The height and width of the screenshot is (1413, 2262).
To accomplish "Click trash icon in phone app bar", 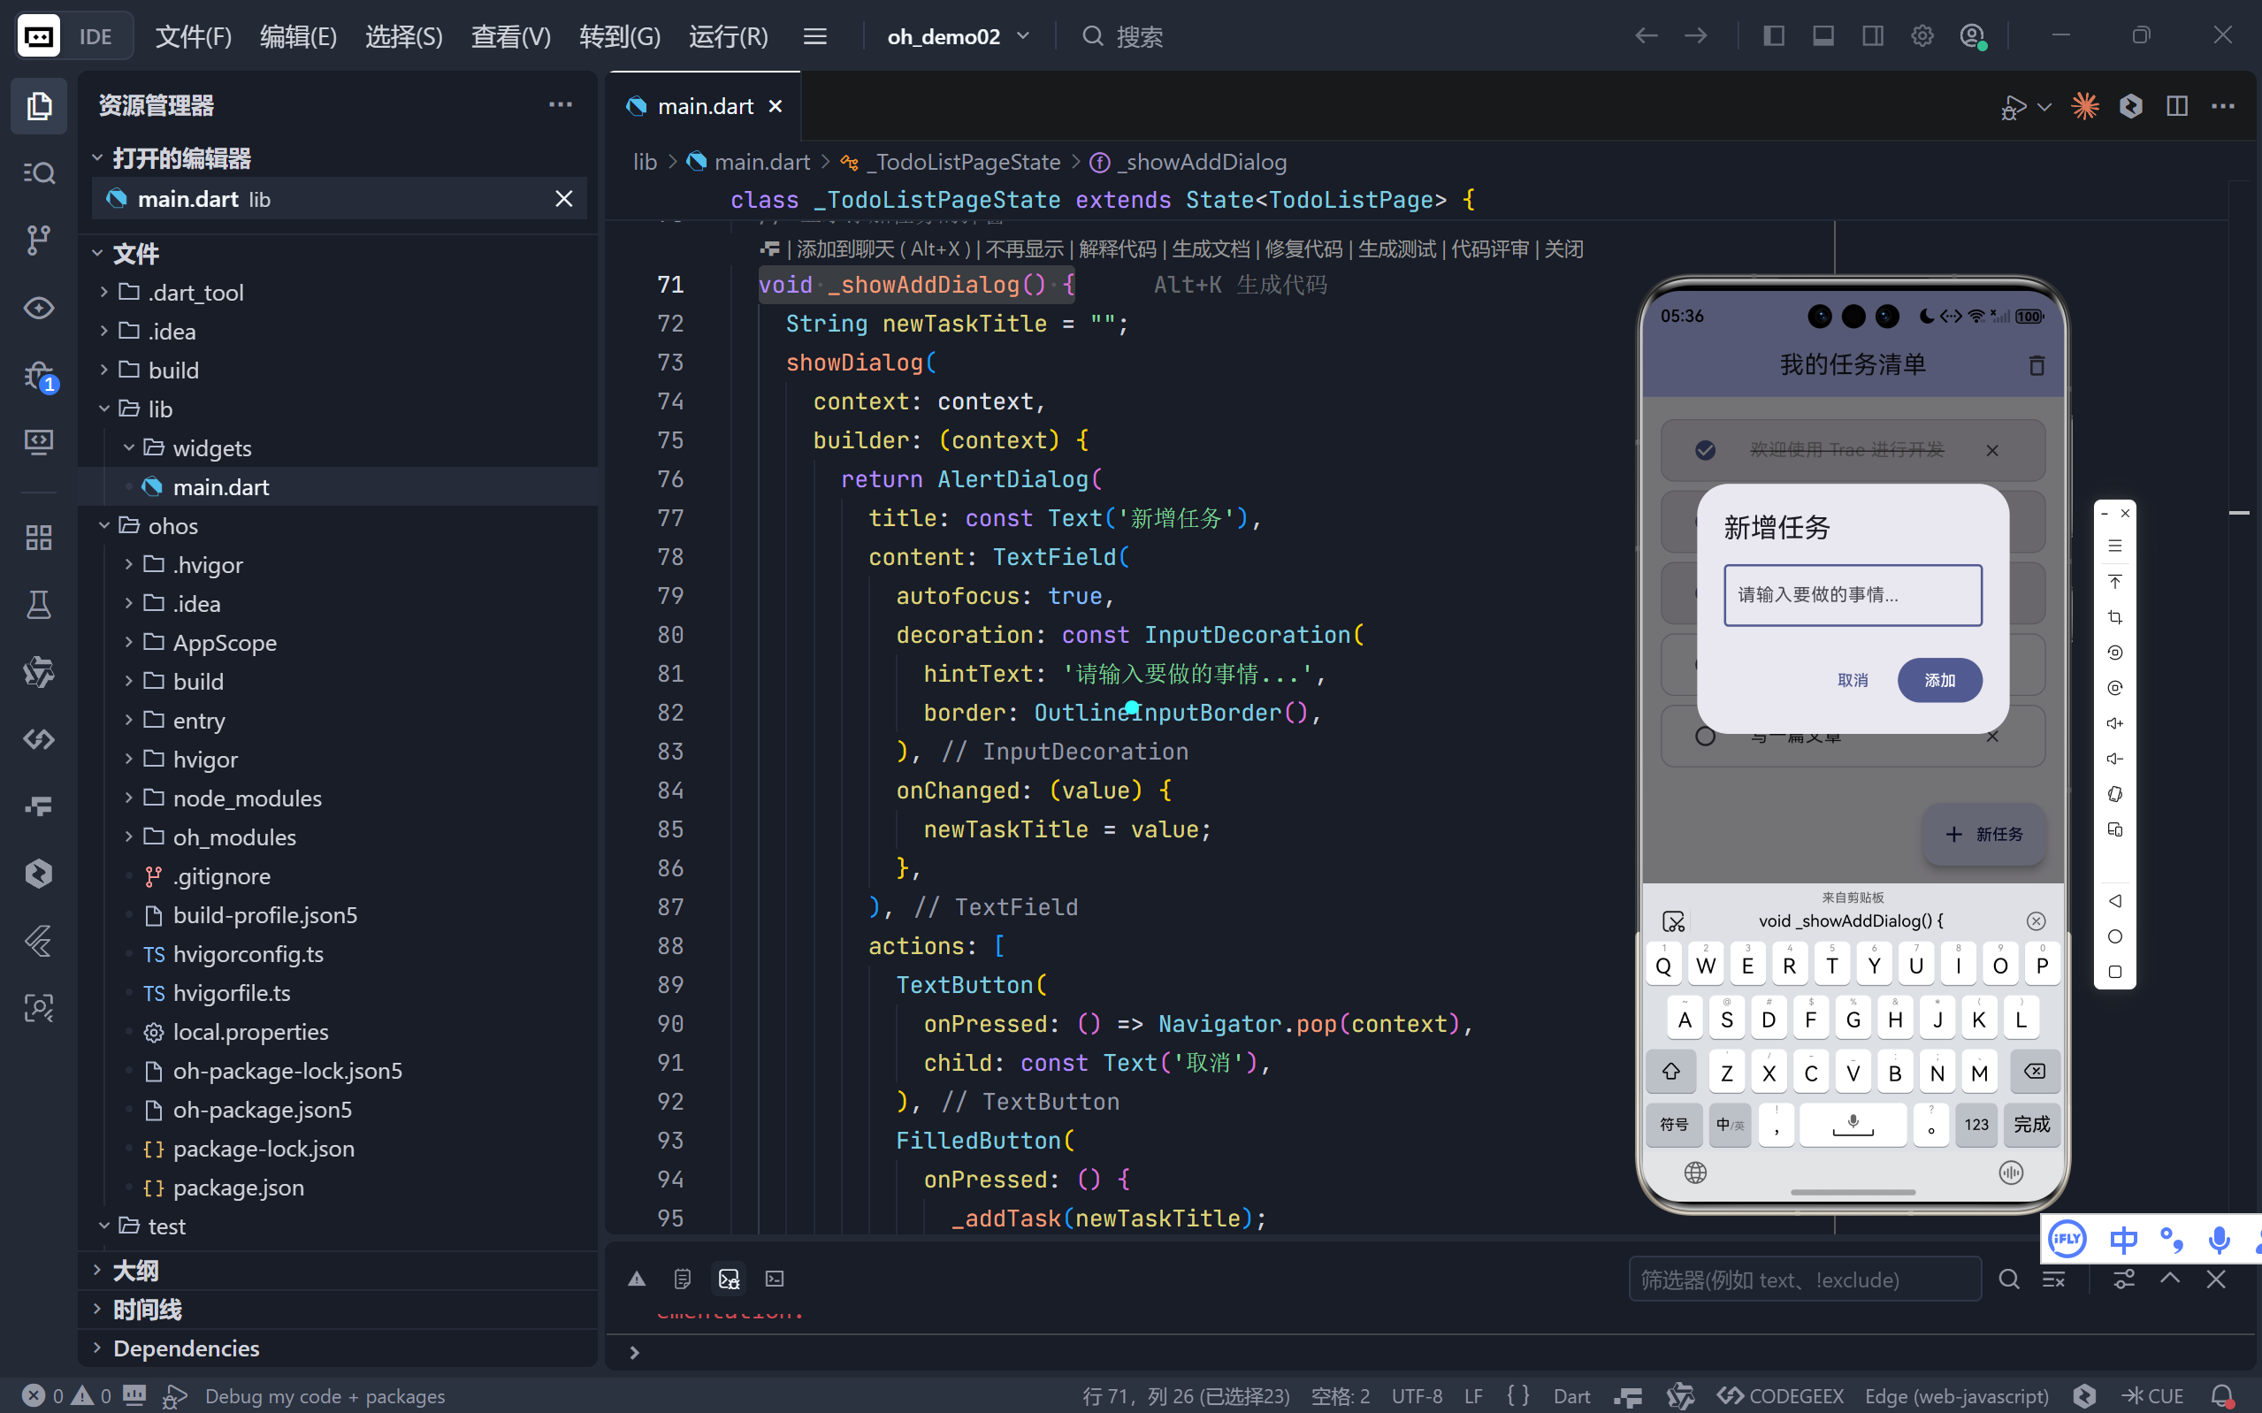I will 2036,365.
